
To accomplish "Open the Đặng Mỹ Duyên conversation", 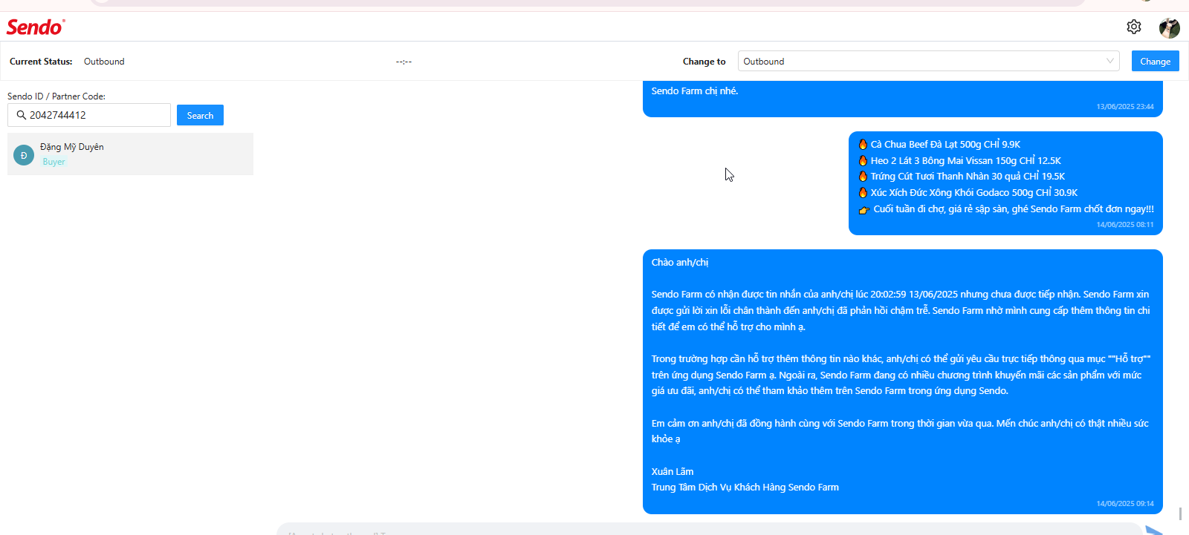I will 130,154.
